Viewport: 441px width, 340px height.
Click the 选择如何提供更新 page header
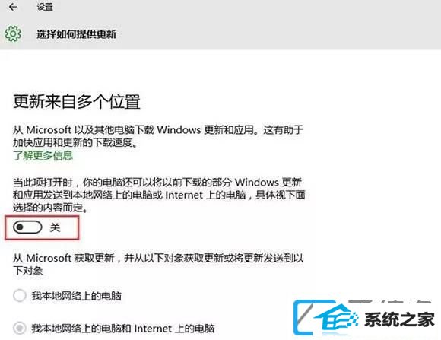click(76, 34)
